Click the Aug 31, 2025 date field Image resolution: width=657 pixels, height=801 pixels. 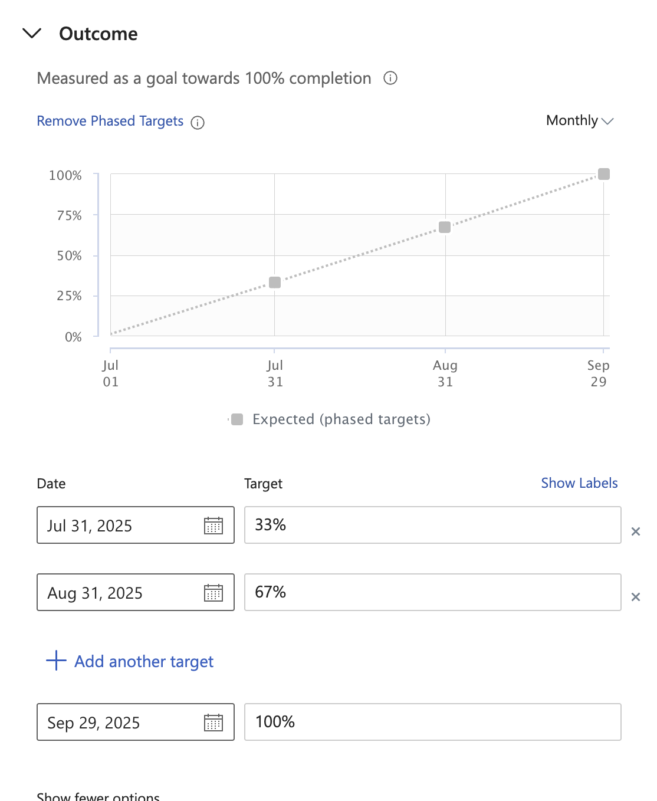[118, 593]
